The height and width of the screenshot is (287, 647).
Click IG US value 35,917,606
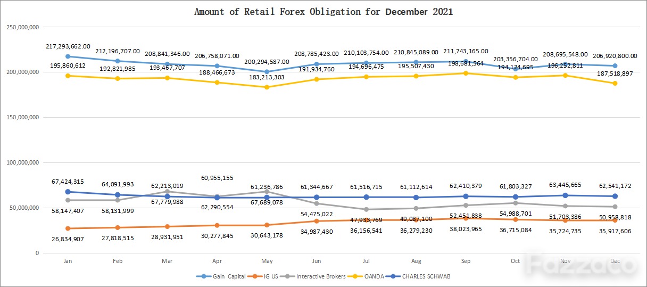click(615, 231)
